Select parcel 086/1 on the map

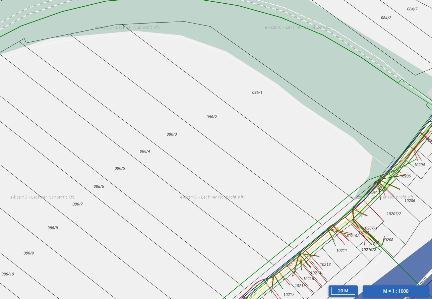(x=257, y=92)
